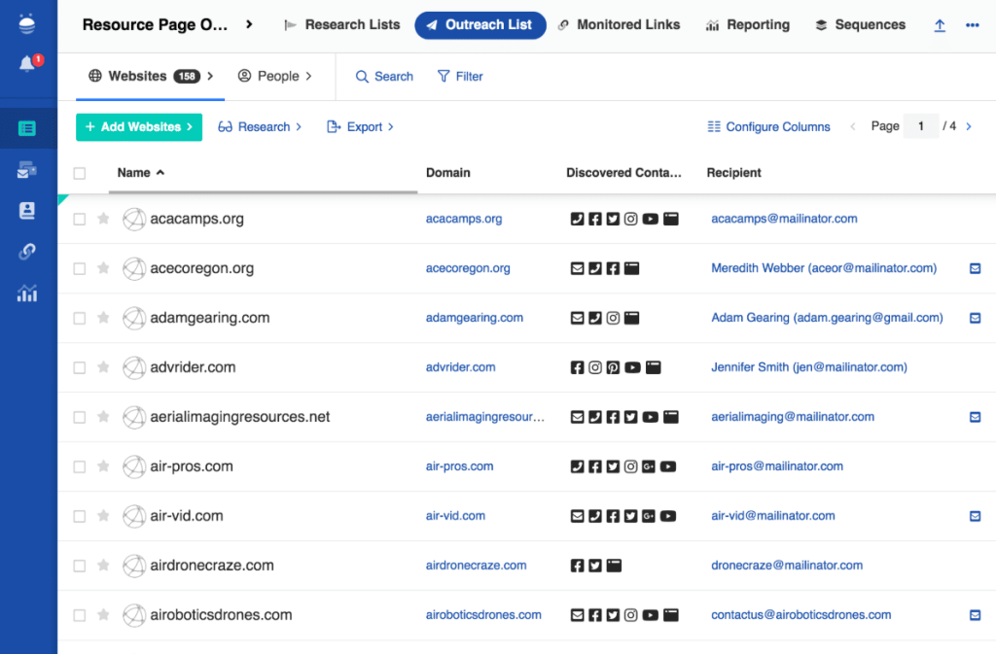The image size is (996, 654).
Task: Open the Filter option
Action: (460, 76)
